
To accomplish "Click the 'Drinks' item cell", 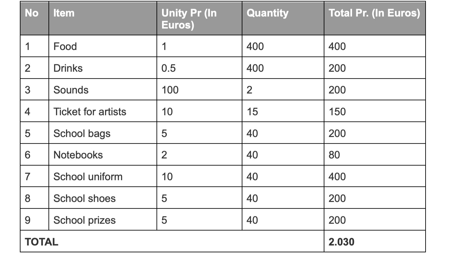I will pyautogui.click(x=103, y=68).
